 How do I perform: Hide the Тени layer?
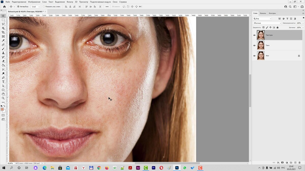coord(254,46)
